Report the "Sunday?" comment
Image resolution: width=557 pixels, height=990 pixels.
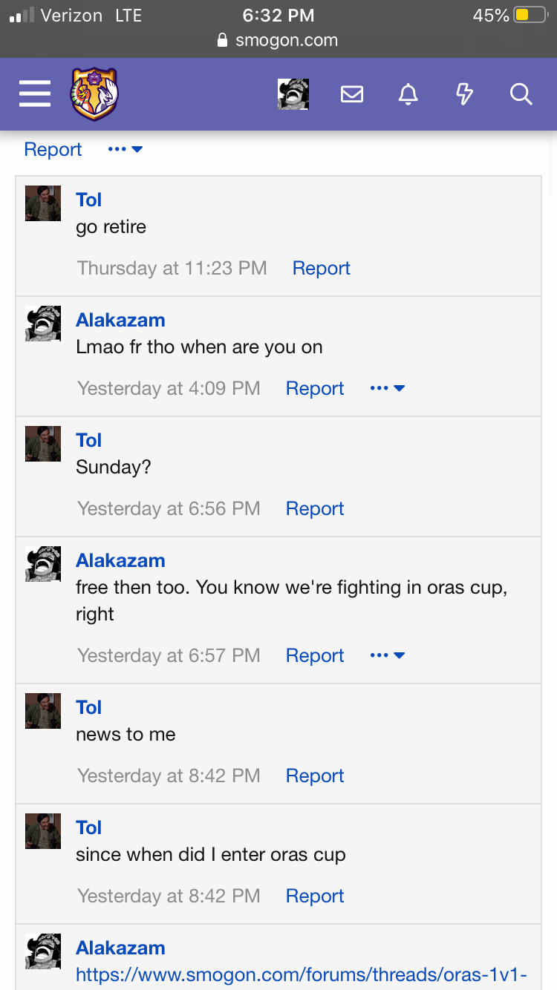click(x=315, y=508)
